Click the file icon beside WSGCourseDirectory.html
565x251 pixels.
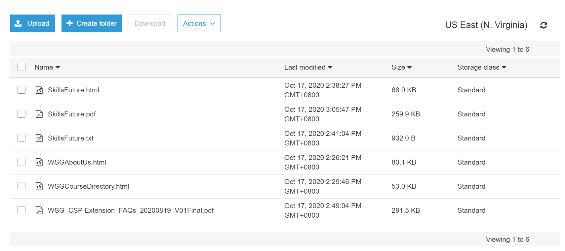[x=39, y=186]
